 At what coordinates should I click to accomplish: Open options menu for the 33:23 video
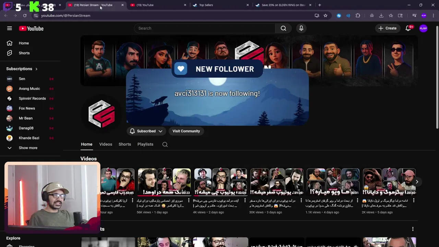(x=189, y=201)
